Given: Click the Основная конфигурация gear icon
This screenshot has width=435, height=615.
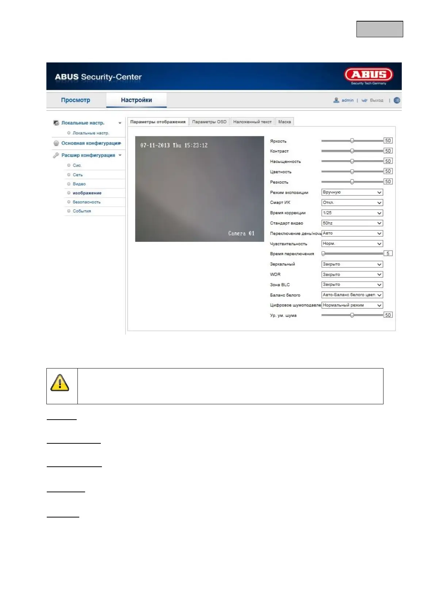Looking at the screenshot, I should click(x=56, y=143).
